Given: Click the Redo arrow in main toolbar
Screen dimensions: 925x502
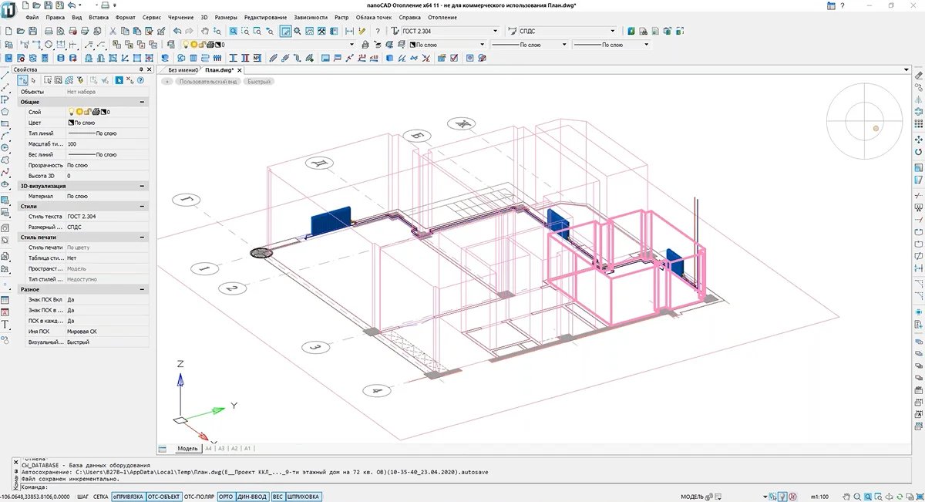Looking at the screenshot, I should click(x=189, y=31).
